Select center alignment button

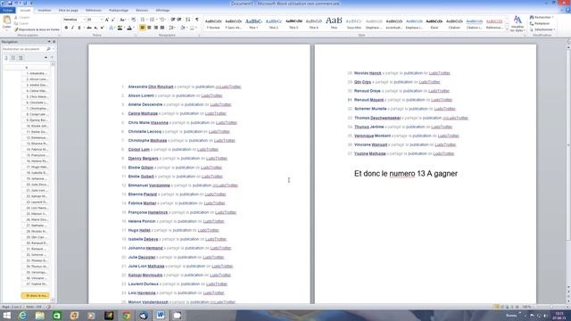149,28
